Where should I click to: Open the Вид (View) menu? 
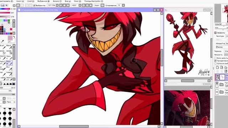(68, 1)
